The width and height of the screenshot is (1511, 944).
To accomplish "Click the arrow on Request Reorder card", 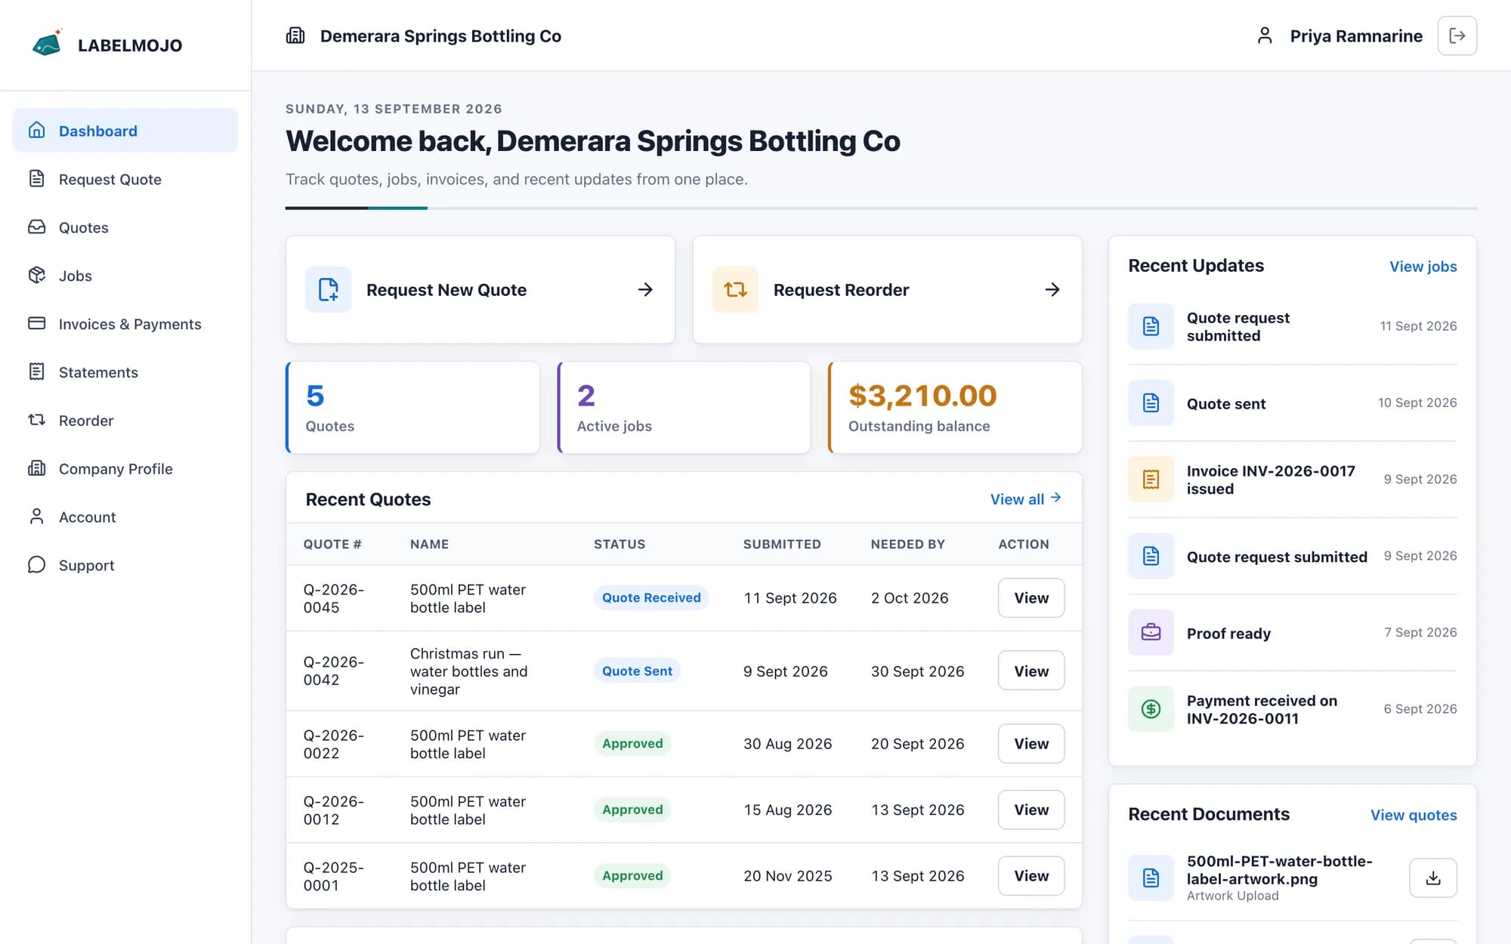I will click(1052, 289).
